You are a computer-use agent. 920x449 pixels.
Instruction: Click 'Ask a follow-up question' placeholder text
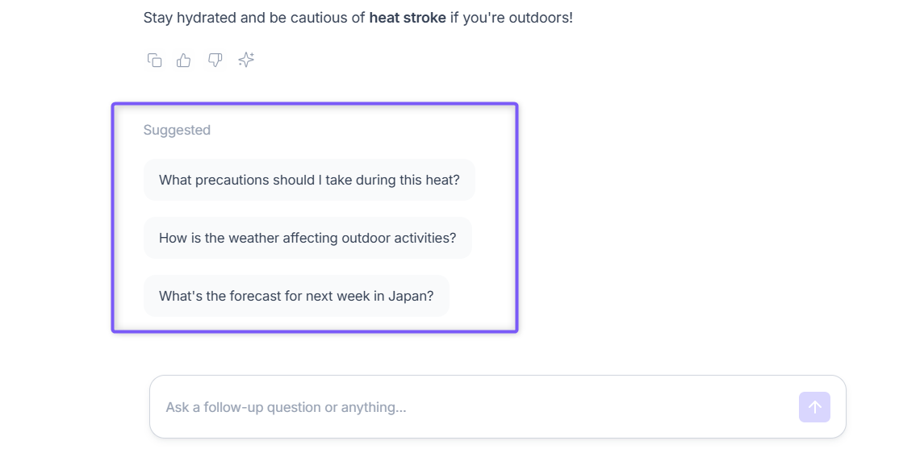286,407
